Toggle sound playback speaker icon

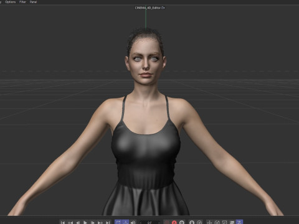coord(133,223)
